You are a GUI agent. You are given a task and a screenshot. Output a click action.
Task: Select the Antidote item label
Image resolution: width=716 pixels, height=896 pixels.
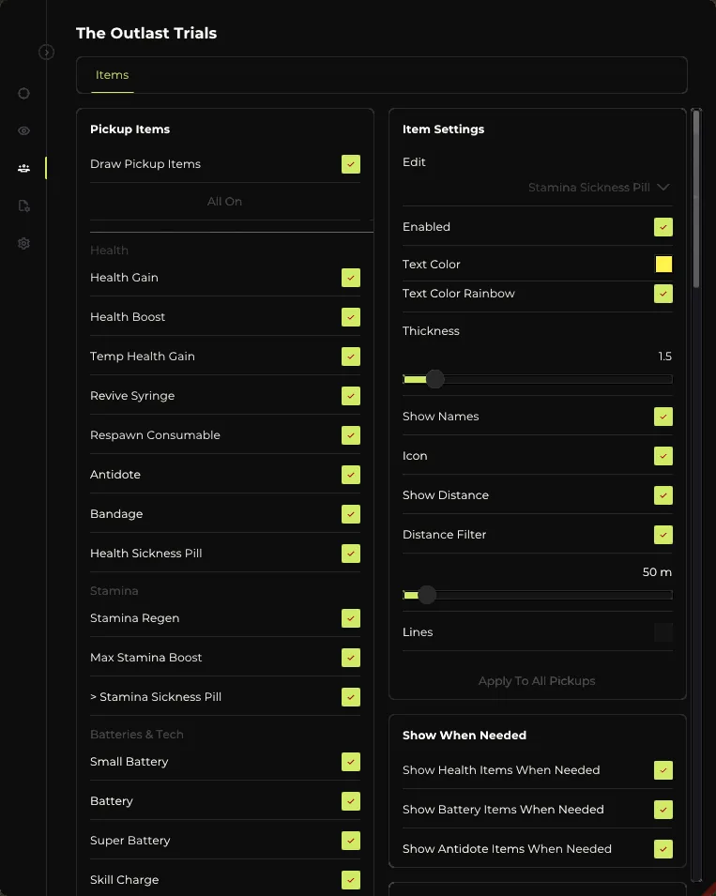coord(114,475)
